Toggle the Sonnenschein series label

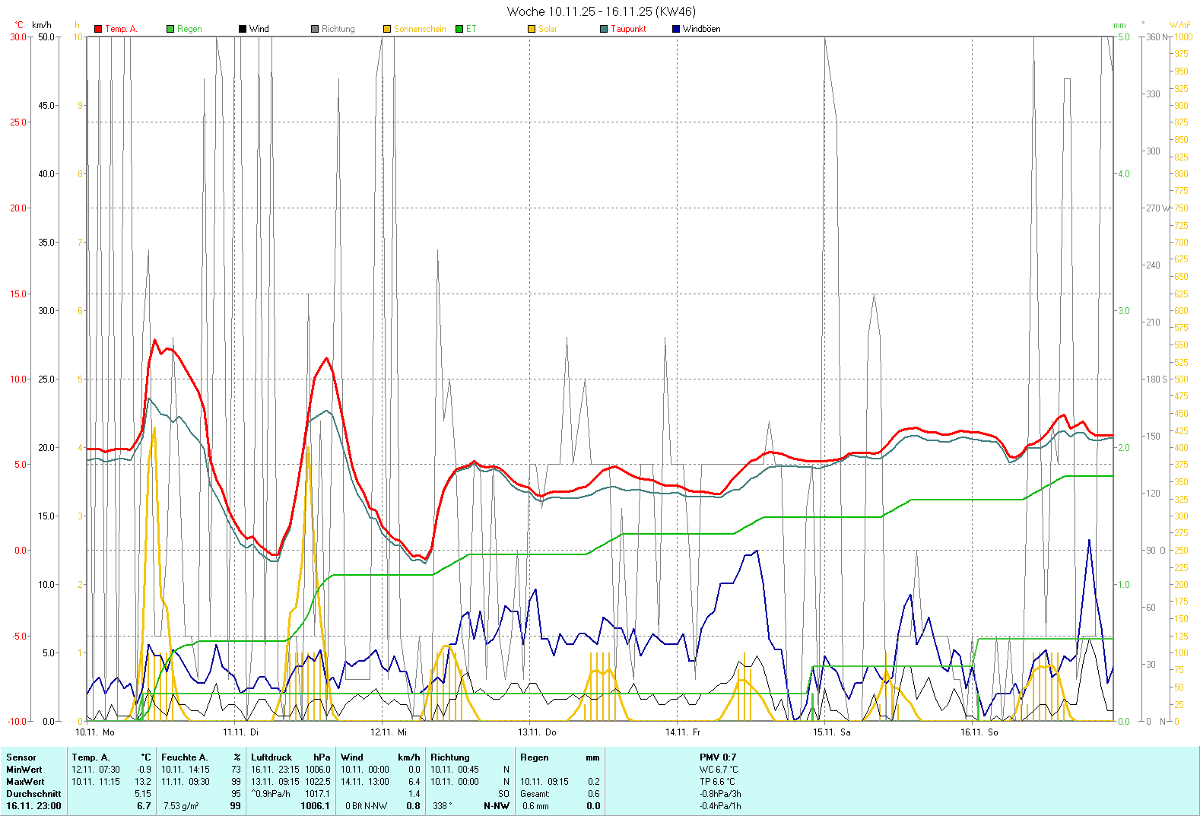(420, 29)
